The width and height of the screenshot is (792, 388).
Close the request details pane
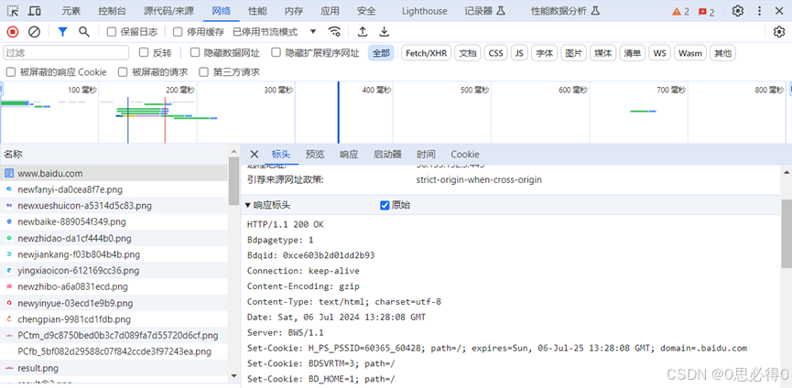point(254,154)
